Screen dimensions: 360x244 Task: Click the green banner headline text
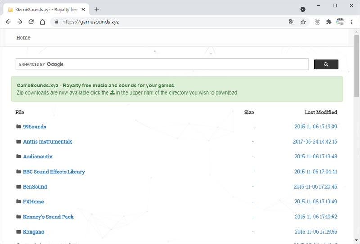(96, 86)
